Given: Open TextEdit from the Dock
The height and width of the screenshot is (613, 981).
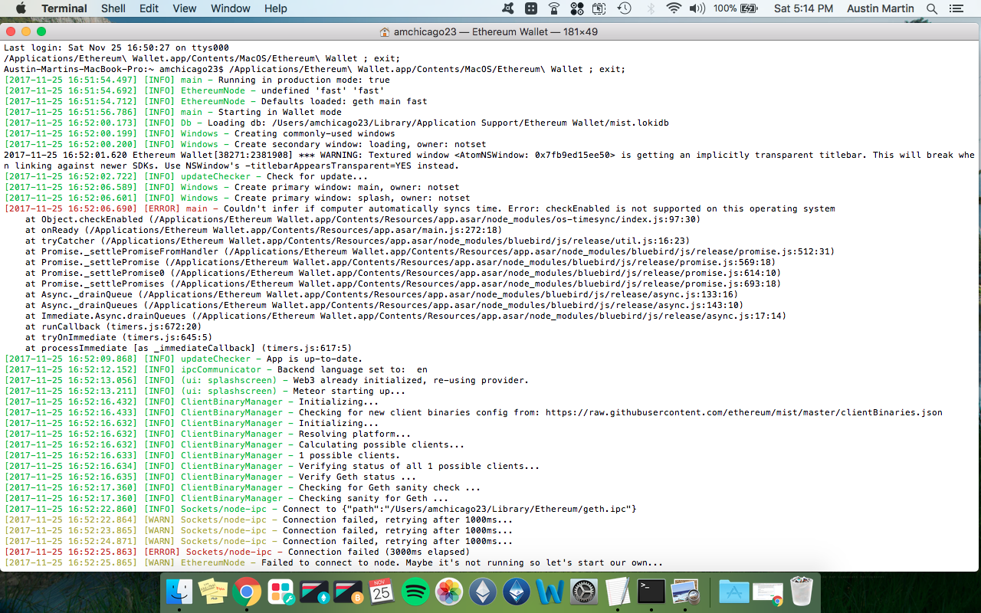Looking at the screenshot, I should 618,592.
